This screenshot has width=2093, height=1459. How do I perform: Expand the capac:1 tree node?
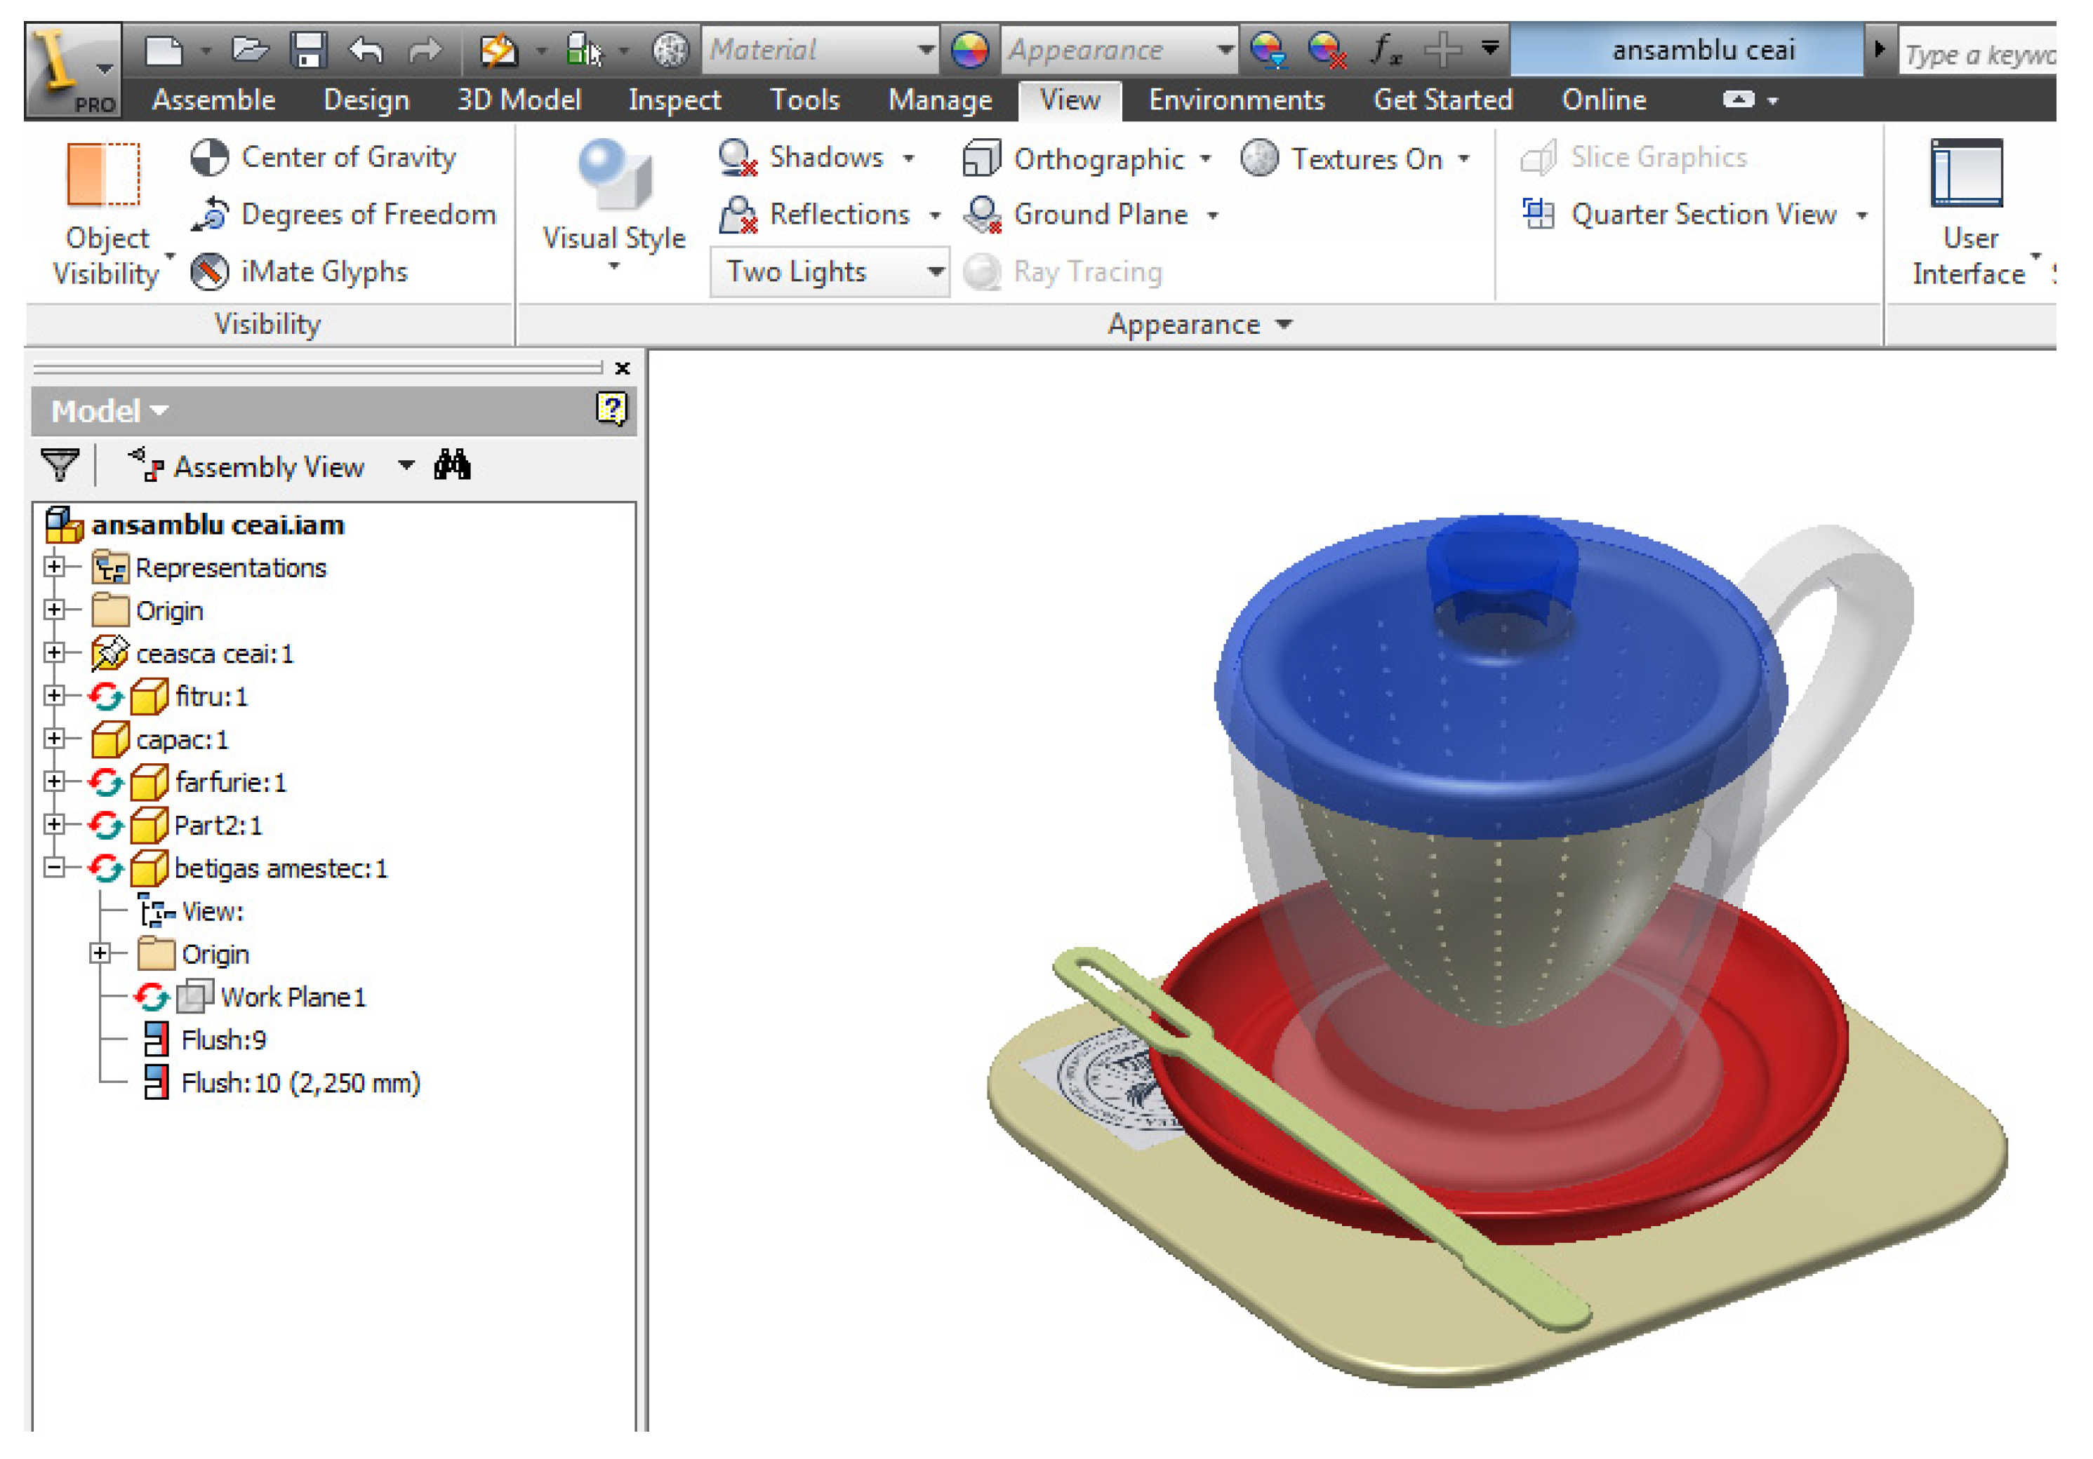54,739
